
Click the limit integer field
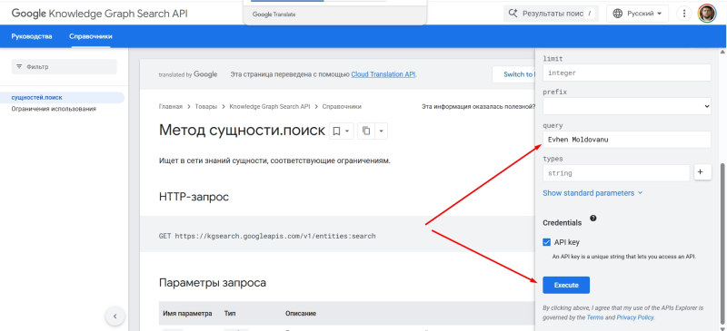[x=627, y=73]
